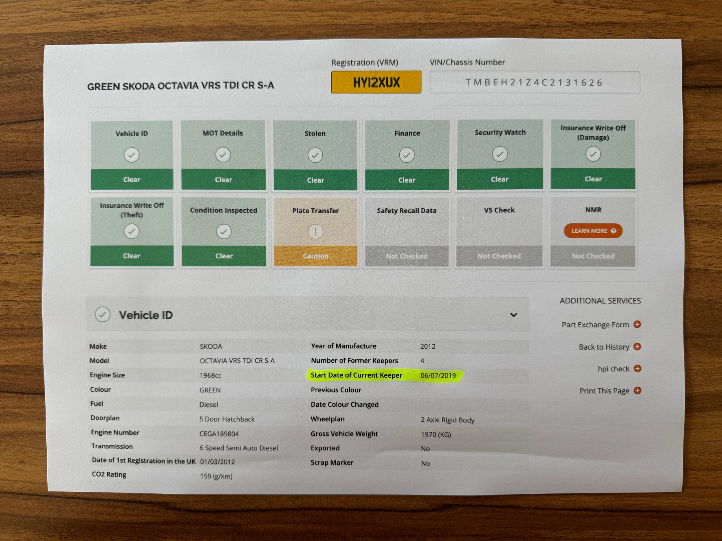Screen dimensions: 722x541
Task: Open the hpi check link
Action: point(613,369)
